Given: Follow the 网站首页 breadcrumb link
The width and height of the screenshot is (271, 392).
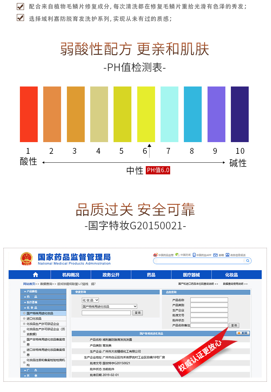Looking at the screenshot, I should pos(29,284).
